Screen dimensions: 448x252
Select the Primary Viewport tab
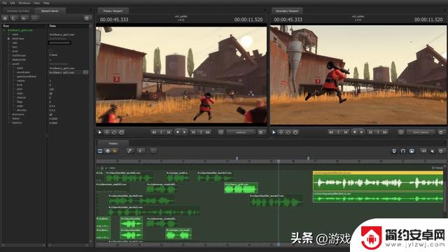(x=113, y=11)
